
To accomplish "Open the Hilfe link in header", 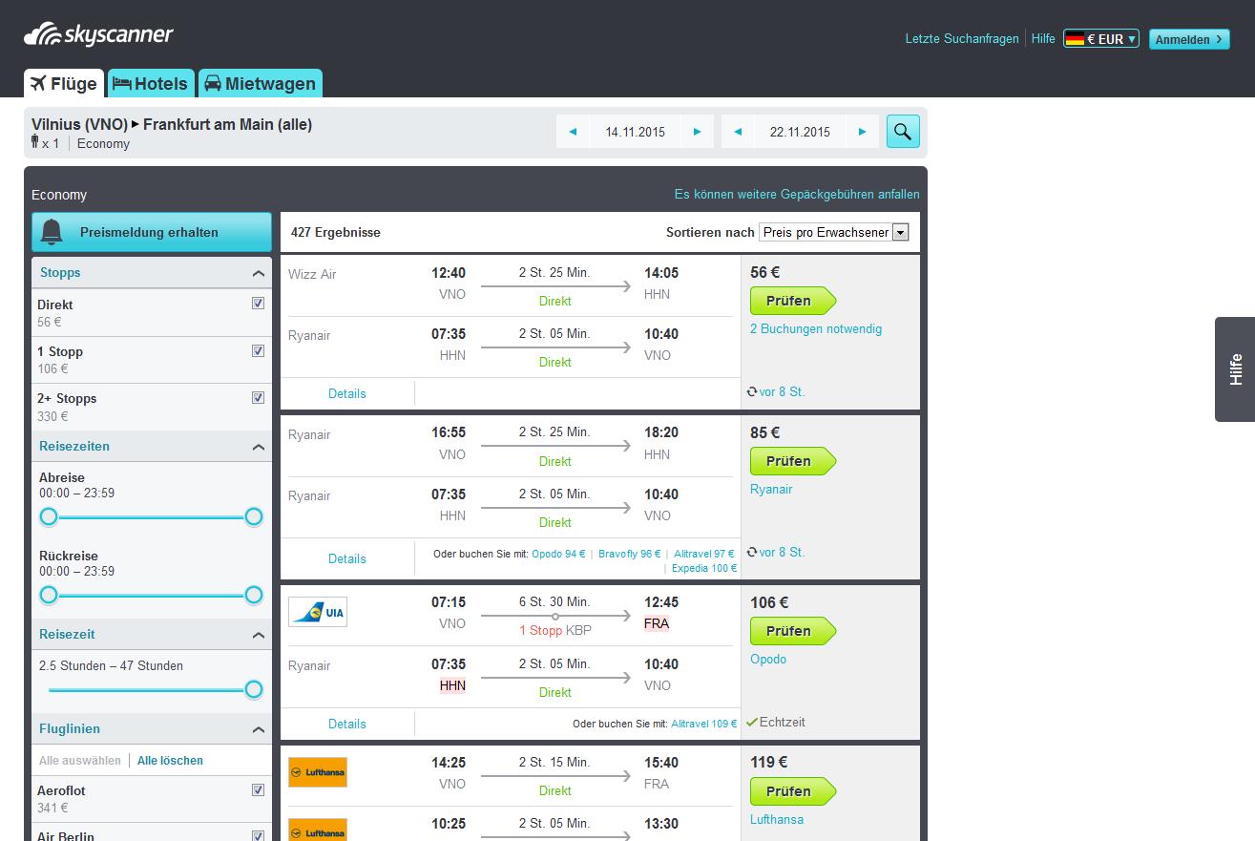I will [1043, 39].
